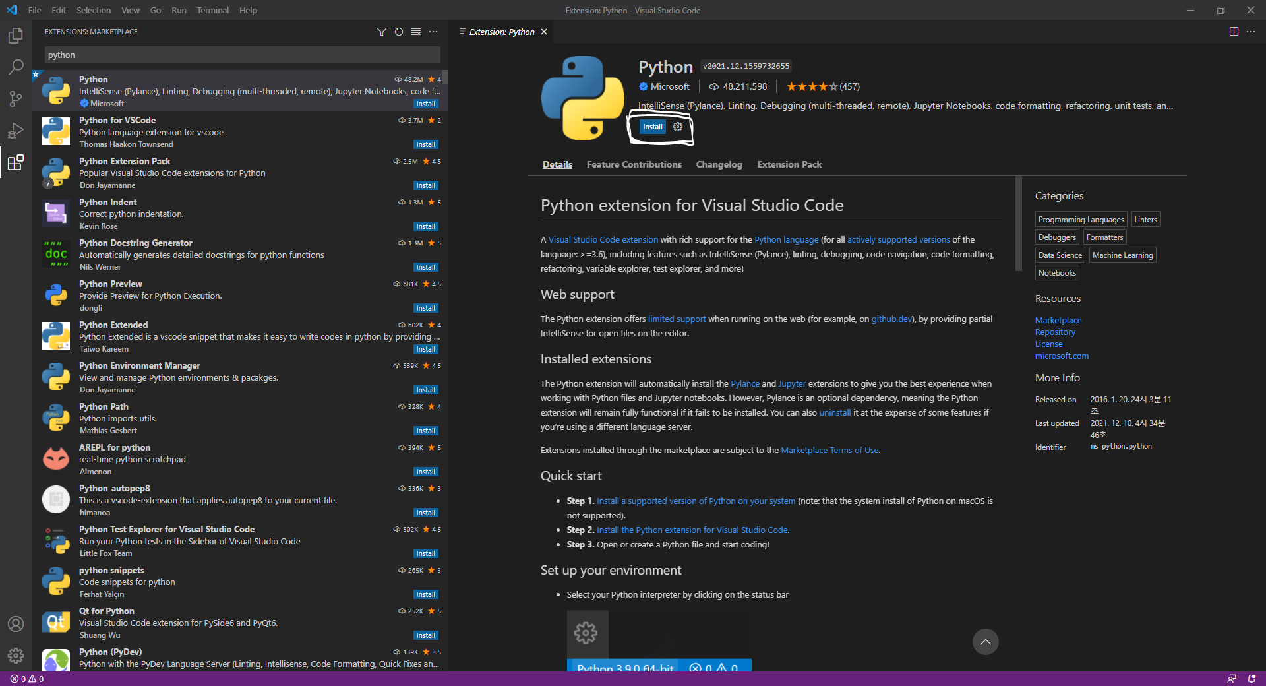Select the Linters category tag

tap(1145, 220)
